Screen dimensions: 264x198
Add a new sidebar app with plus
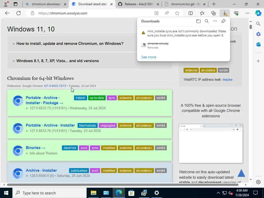pyautogui.click(x=258, y=61)
